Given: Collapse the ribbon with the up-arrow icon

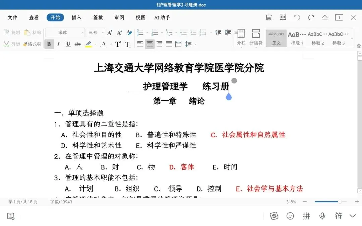Looking at the screenshot, I should [x=325, y=17].
